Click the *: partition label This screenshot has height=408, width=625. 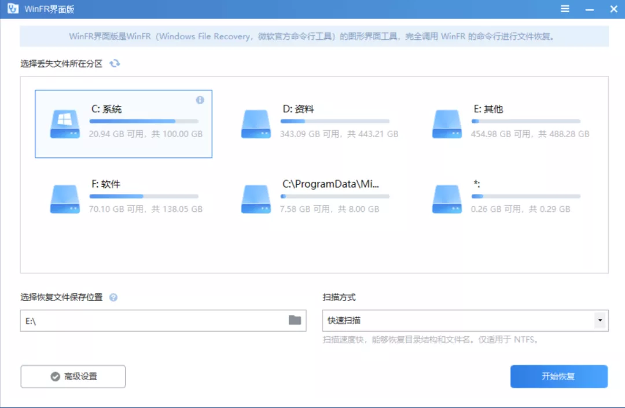[477, 183]
